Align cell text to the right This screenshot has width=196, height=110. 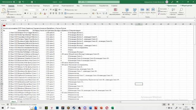(56, 13)
